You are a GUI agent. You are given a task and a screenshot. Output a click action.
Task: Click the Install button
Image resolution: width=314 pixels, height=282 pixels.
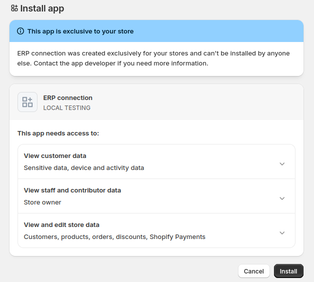pyautogui.click(x=288, y=271)
